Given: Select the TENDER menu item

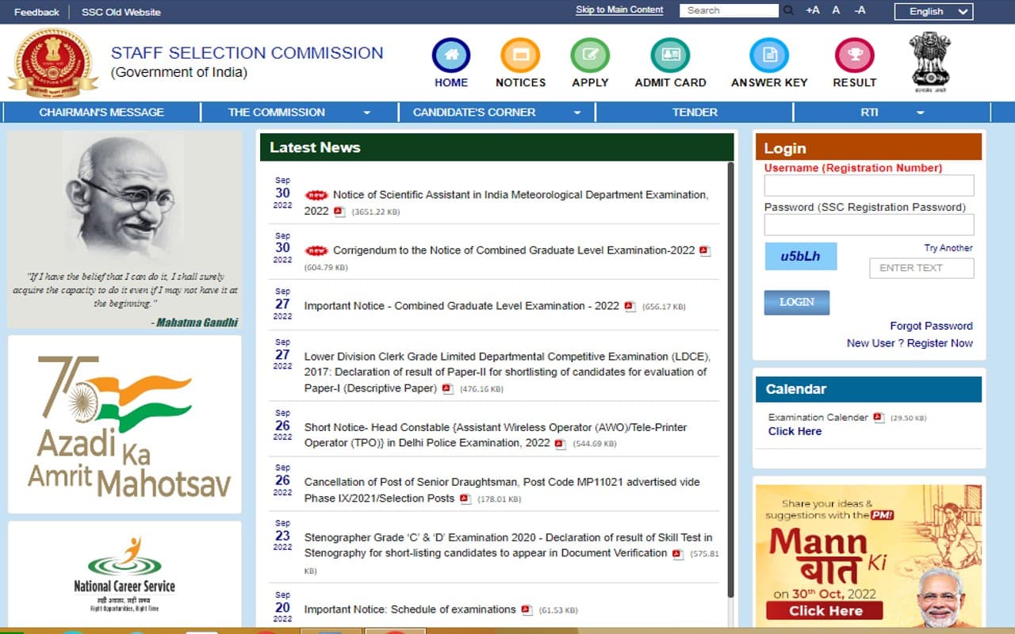Looking at the screenshot, I should [x=693, y=112].
